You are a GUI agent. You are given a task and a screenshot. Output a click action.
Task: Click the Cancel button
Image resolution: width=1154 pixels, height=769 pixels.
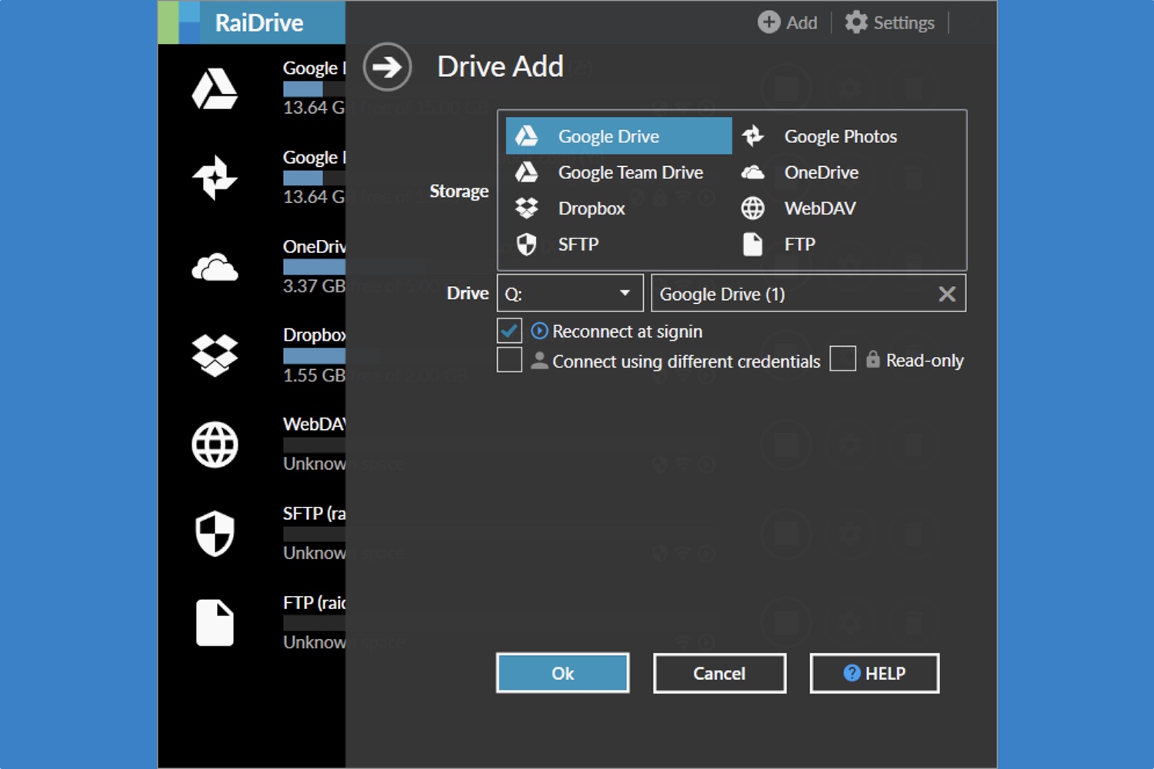pyautogui.click(x=719, y=673)
